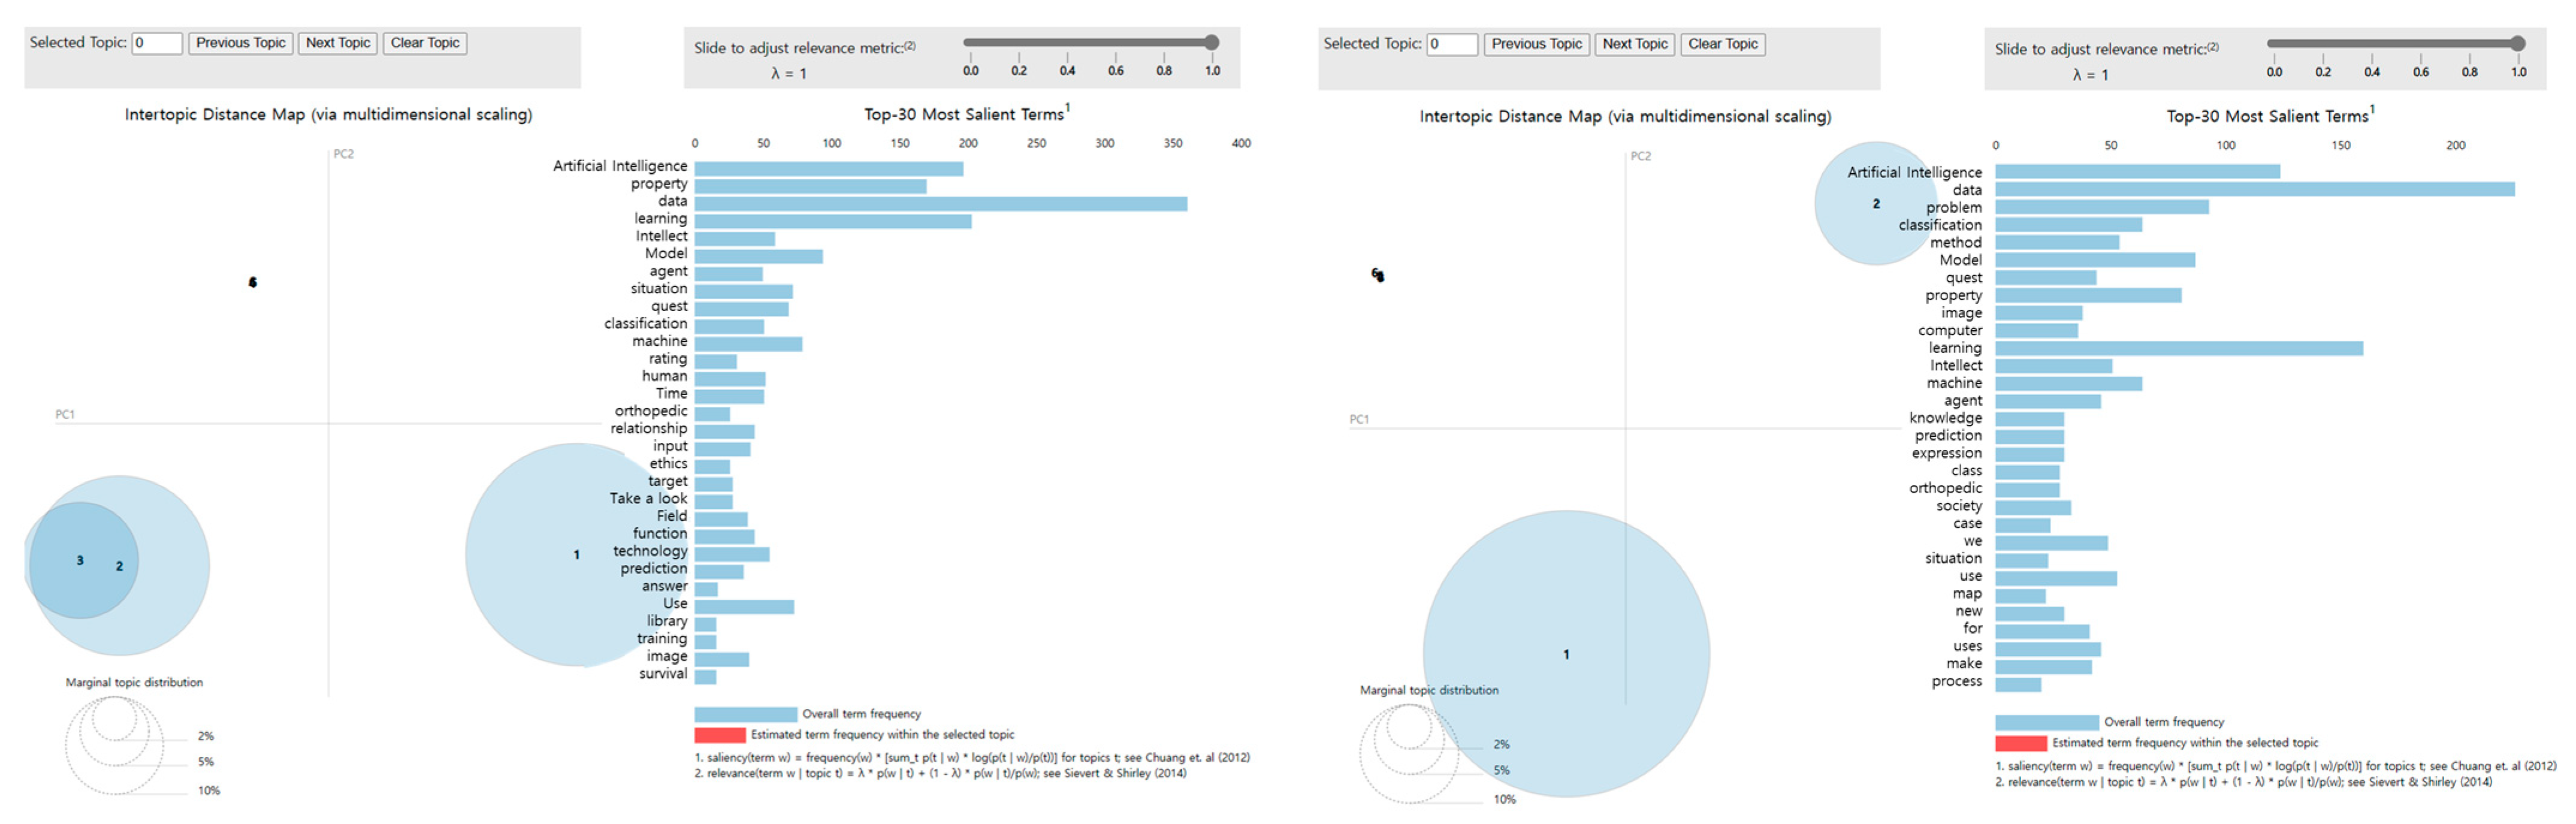Click Next Topic button in left panel
Image resolution: width=2576 pixels, height=824 pixels.
(337, 43)
